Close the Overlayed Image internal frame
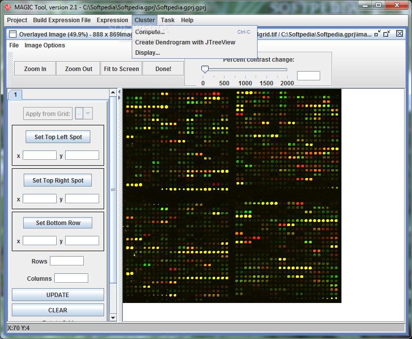 [400, 34]
